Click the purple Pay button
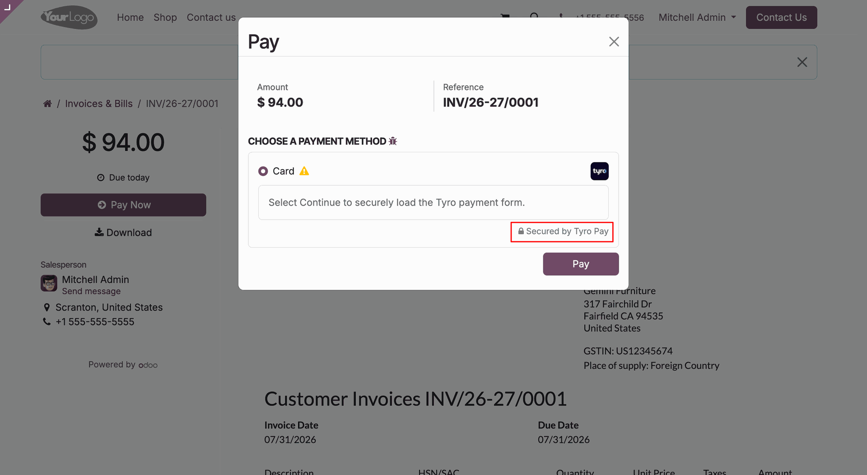 (x=581, y=264)
